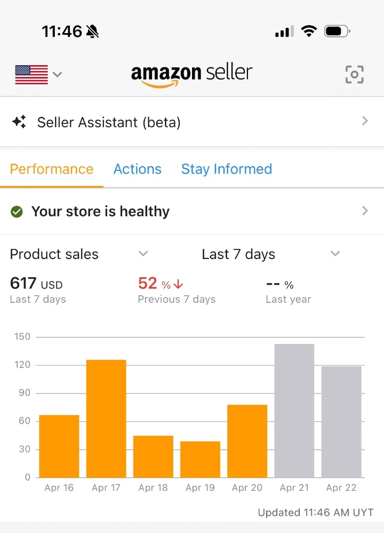The width and height of the screenshot is (384, 533).
Task: Tap the muted bell icon in status bar
Action: (92, 32)
